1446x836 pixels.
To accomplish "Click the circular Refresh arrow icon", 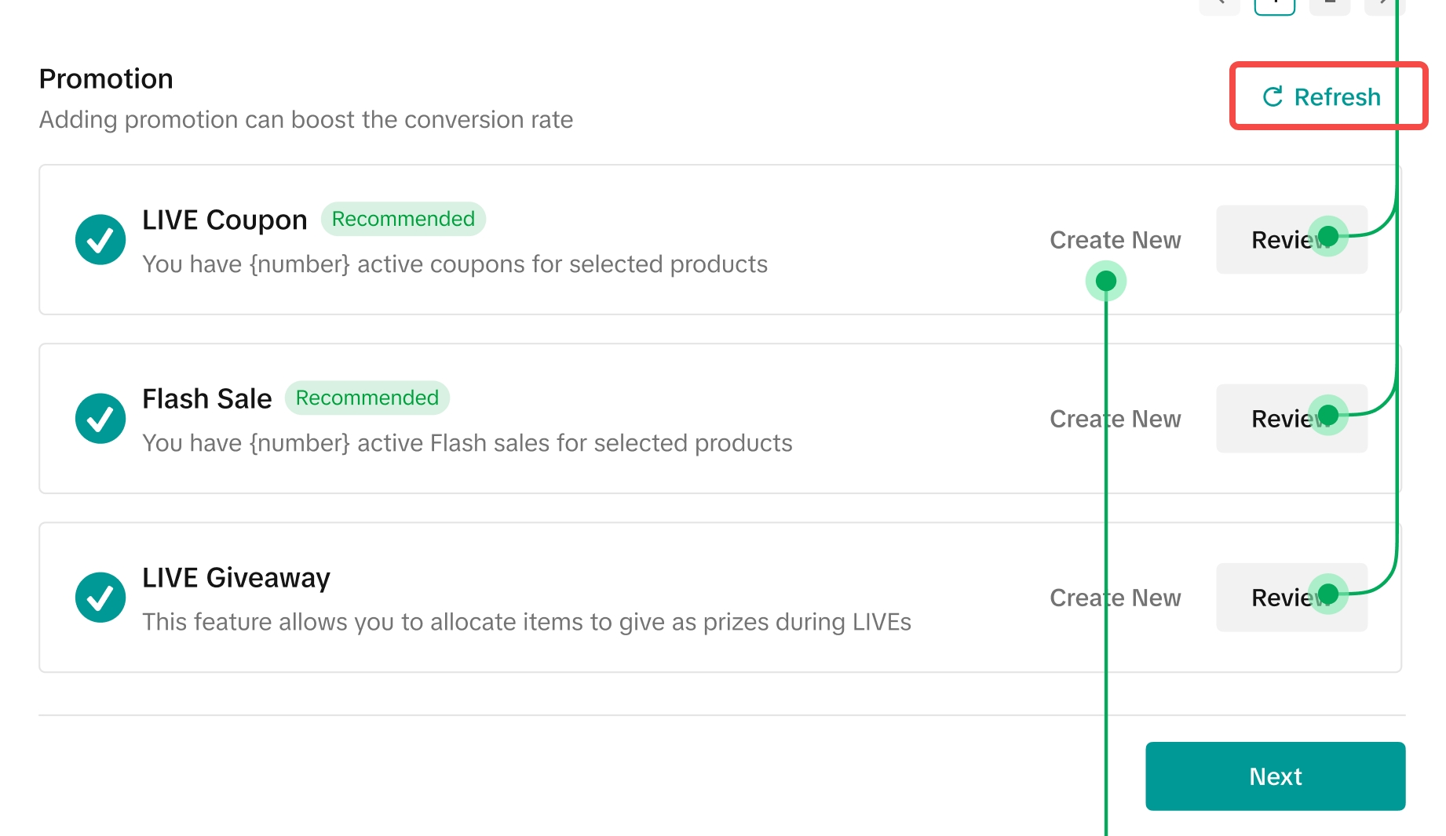I will pyautogui.click(x=1272, y=96).
